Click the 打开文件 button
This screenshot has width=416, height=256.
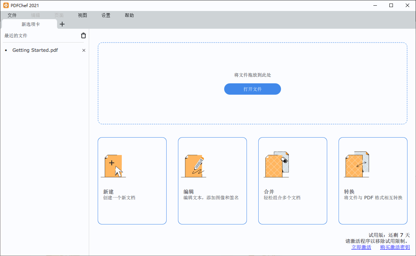pos(253,89)
